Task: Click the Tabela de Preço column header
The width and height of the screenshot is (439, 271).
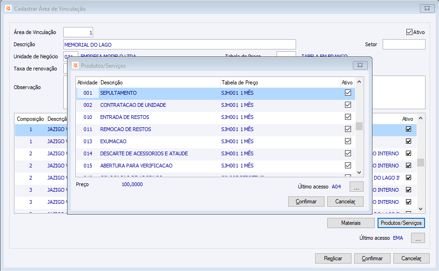Action: pos(280,83)
